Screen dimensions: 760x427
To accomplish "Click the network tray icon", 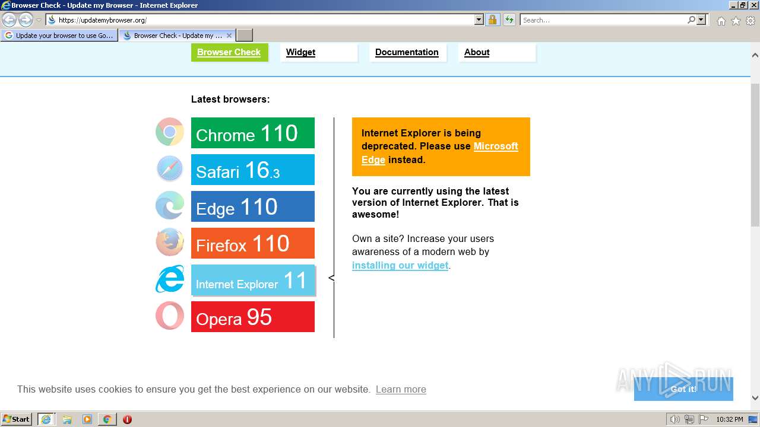I will (689, 419).
